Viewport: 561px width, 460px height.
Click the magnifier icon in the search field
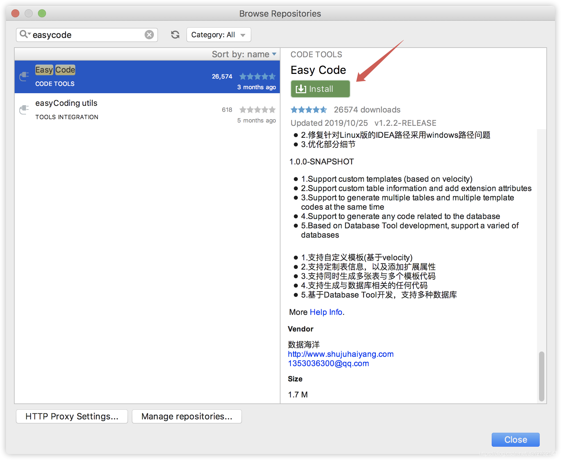[x=23, y=34]
